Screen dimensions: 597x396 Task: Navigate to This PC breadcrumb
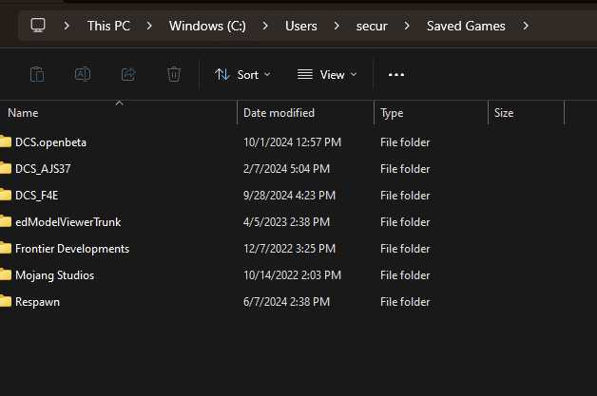(109, 26)
